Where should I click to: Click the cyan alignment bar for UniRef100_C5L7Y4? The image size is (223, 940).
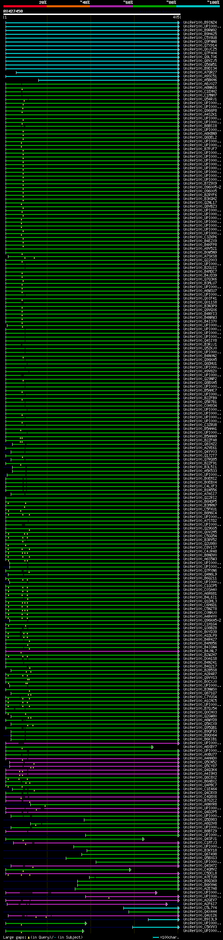[152, 908]
